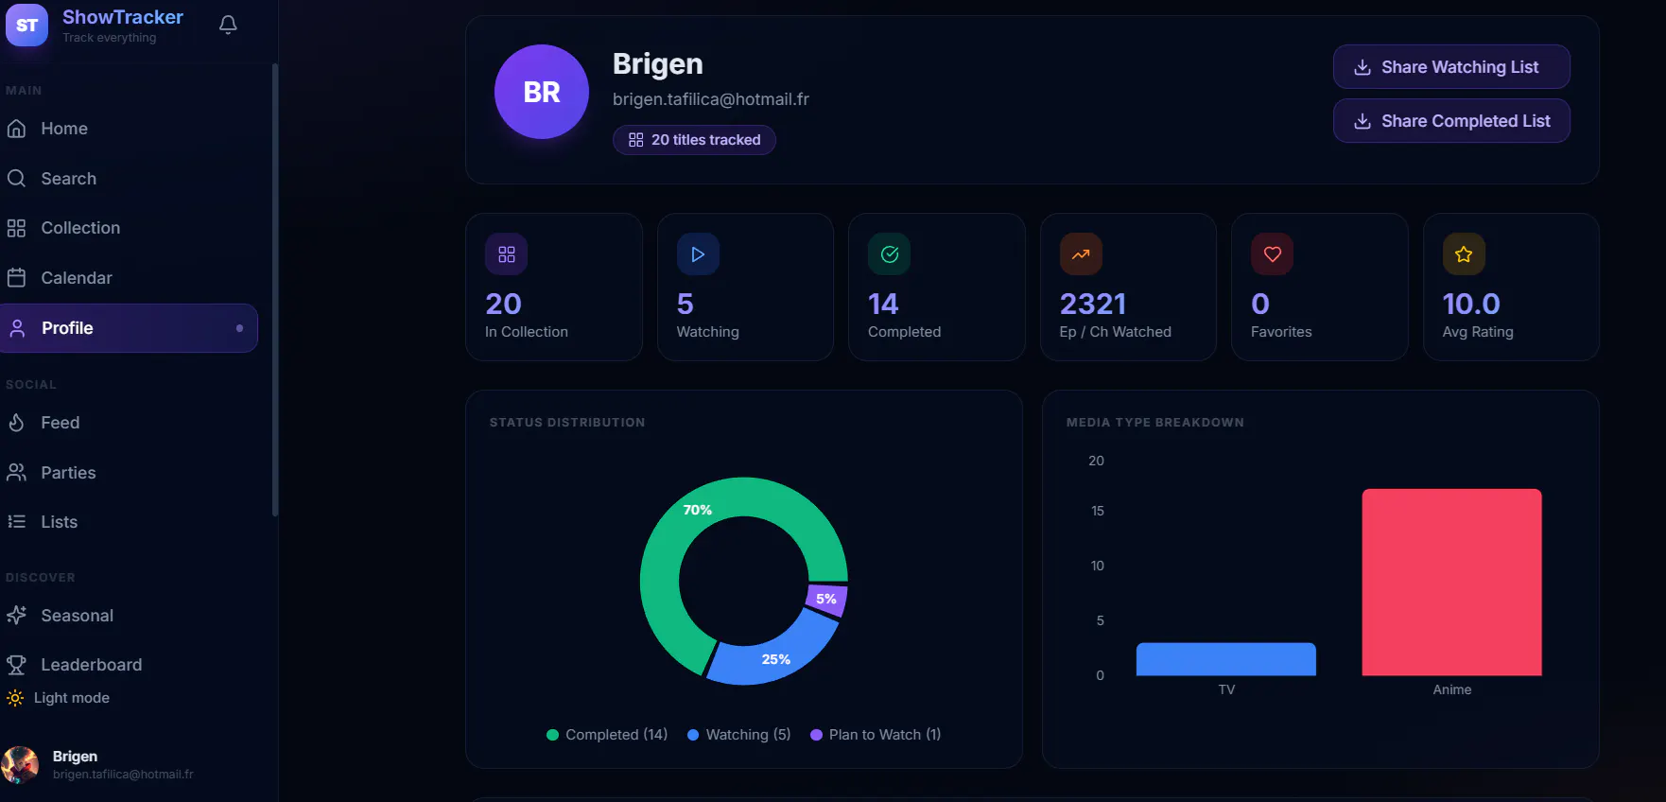Viewport: 1666px width, 802px height.
Task: Click the Watching play icon
Action: point(698,254)
